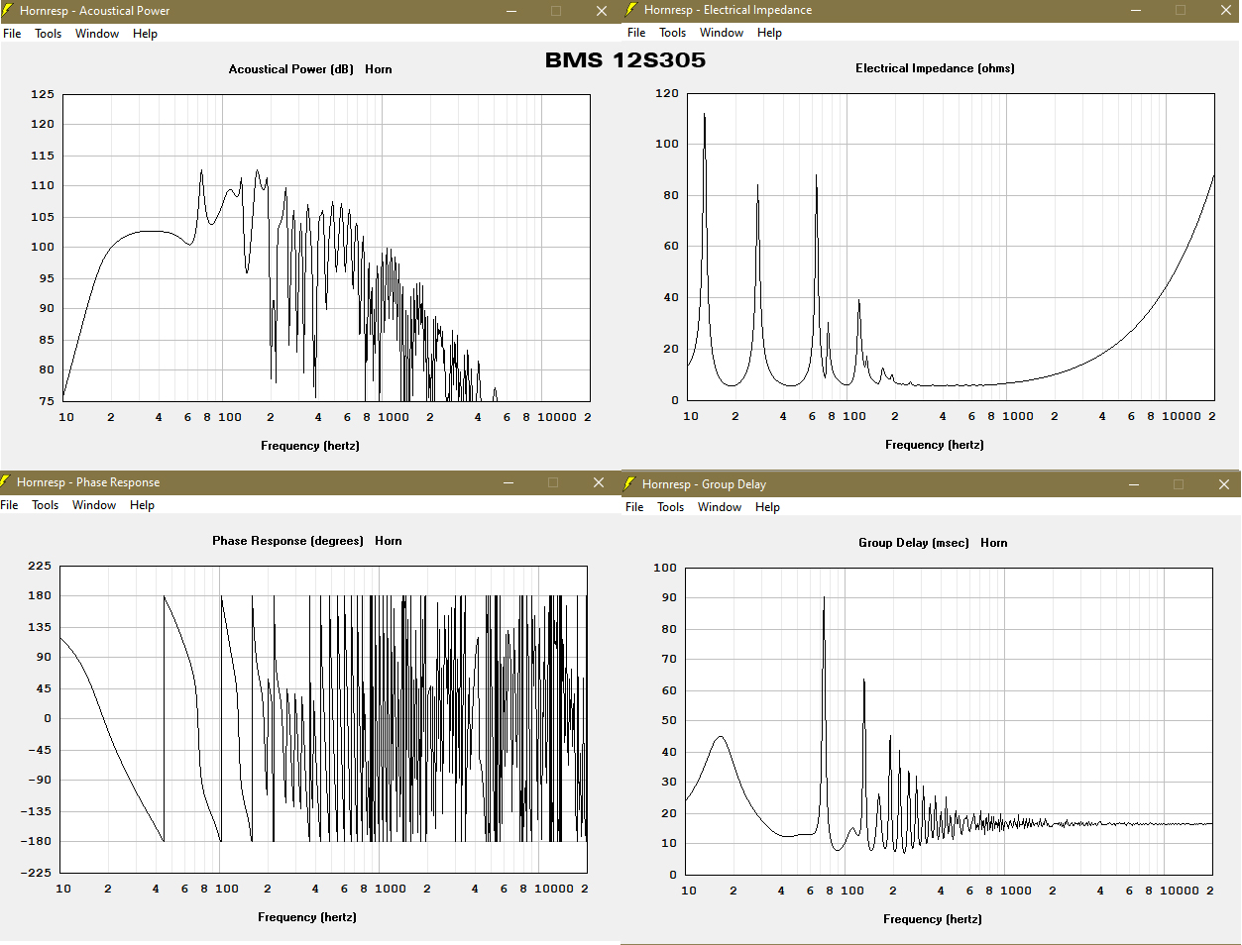This screenshot has width=1242, height=945.
Task: Open Window menu in Electrical Impedance window
Action: (722, 33)
